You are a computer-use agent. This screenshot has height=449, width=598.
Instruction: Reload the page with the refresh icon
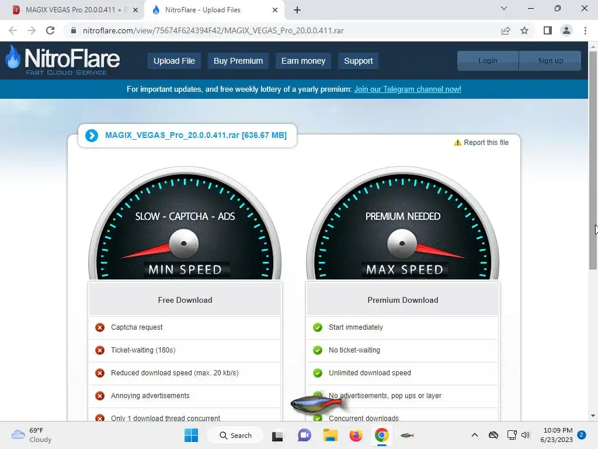coord(50,30)
